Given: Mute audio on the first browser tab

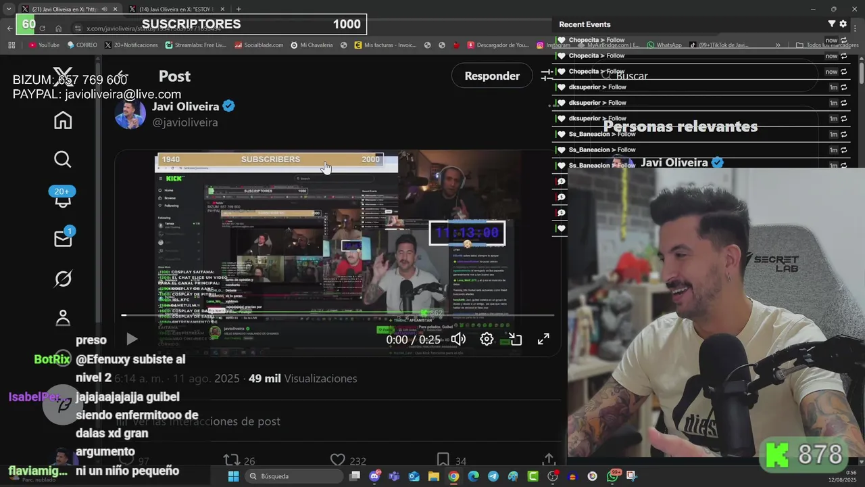Looking at the screenshot, I should tap(104, 9).
